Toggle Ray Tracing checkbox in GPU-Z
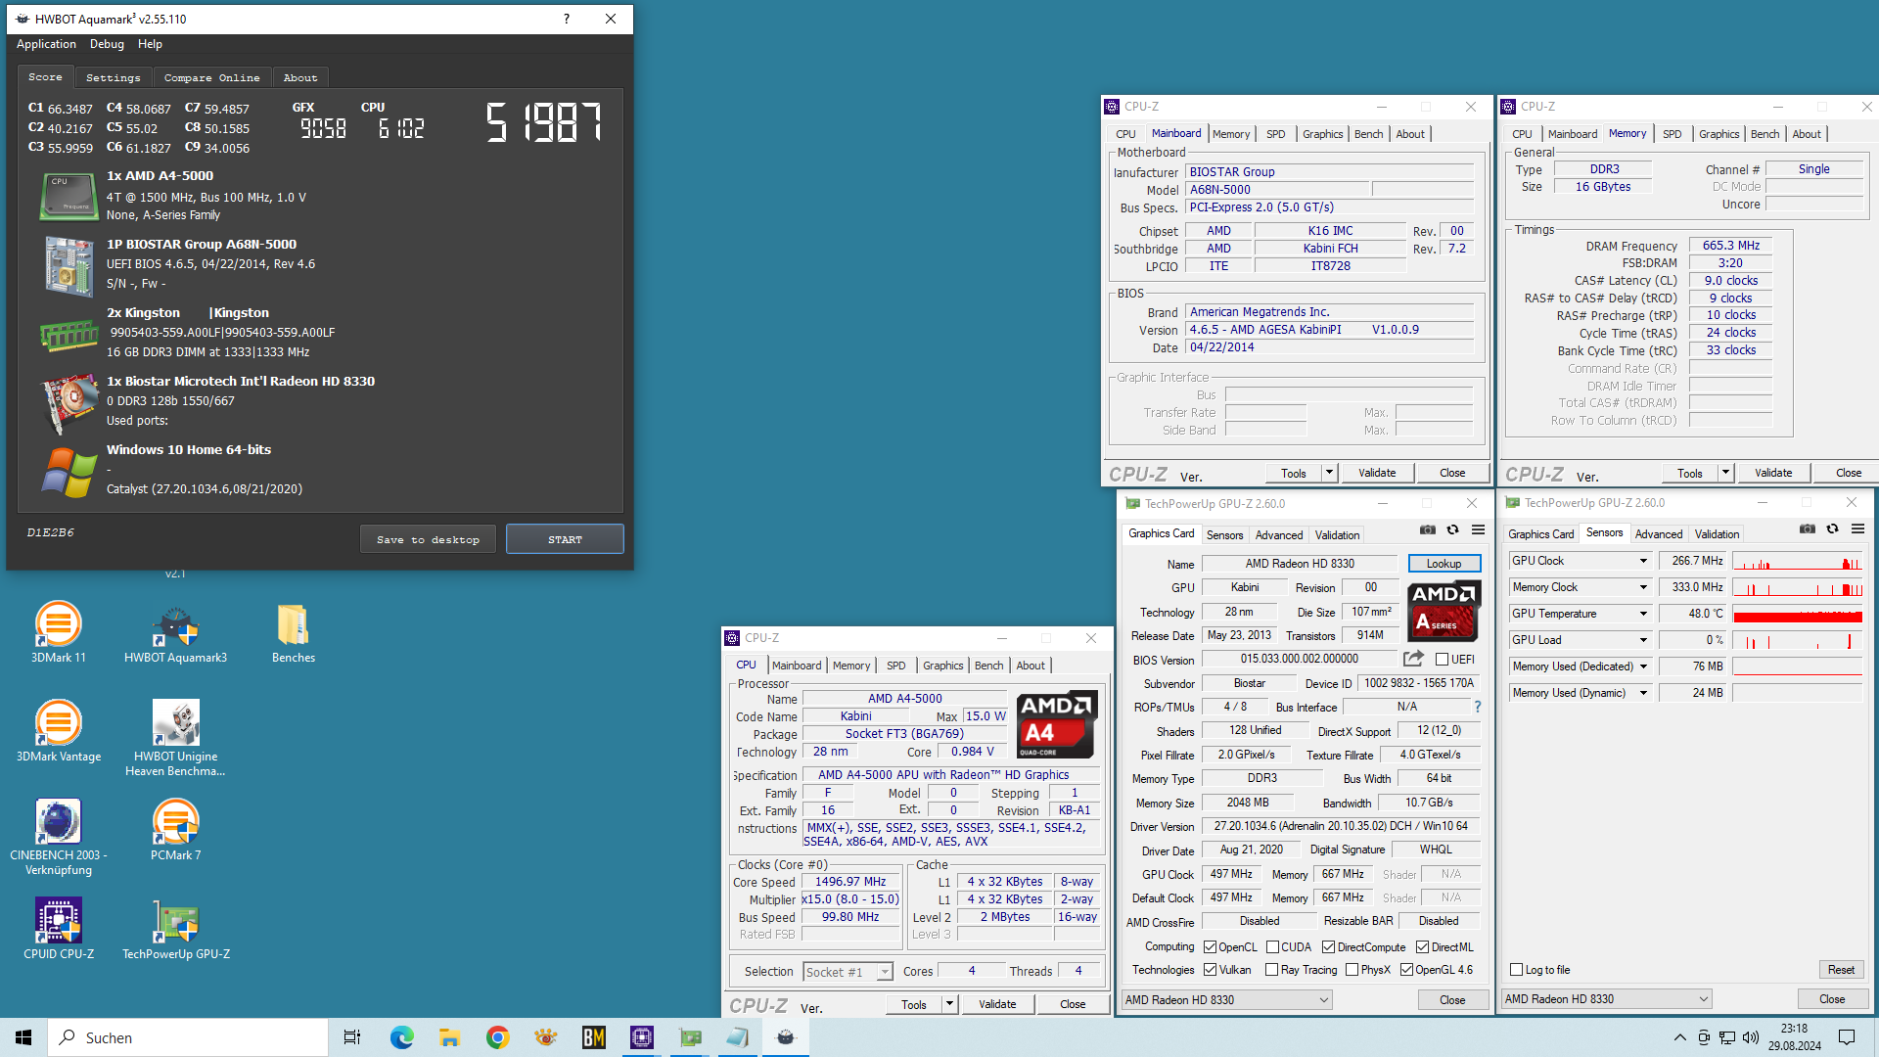The height and width of the screenshot is (1057, 1879). pyautogui.click(x=1271, y=970)
